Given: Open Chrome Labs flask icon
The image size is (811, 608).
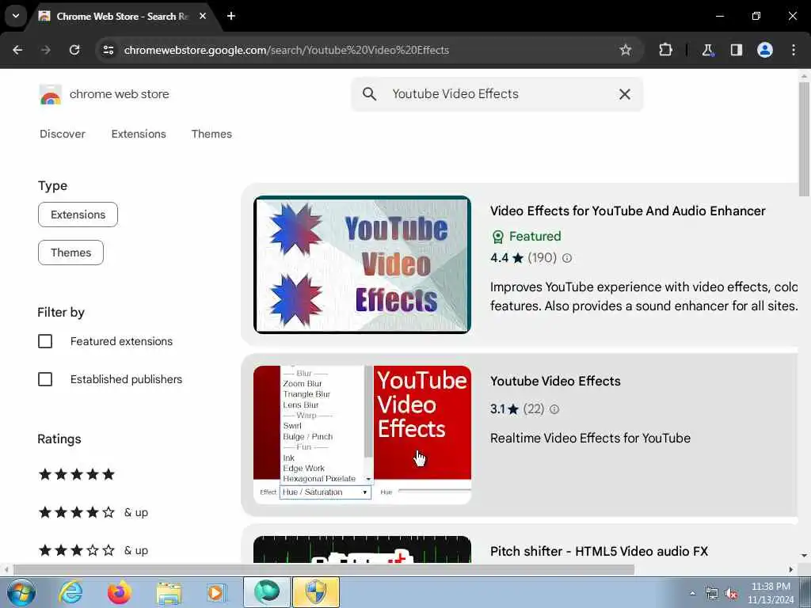Looking at the screenshot, I should coord(707,50).
